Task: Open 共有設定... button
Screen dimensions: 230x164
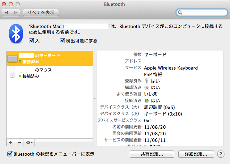Action: pos(152,154)
